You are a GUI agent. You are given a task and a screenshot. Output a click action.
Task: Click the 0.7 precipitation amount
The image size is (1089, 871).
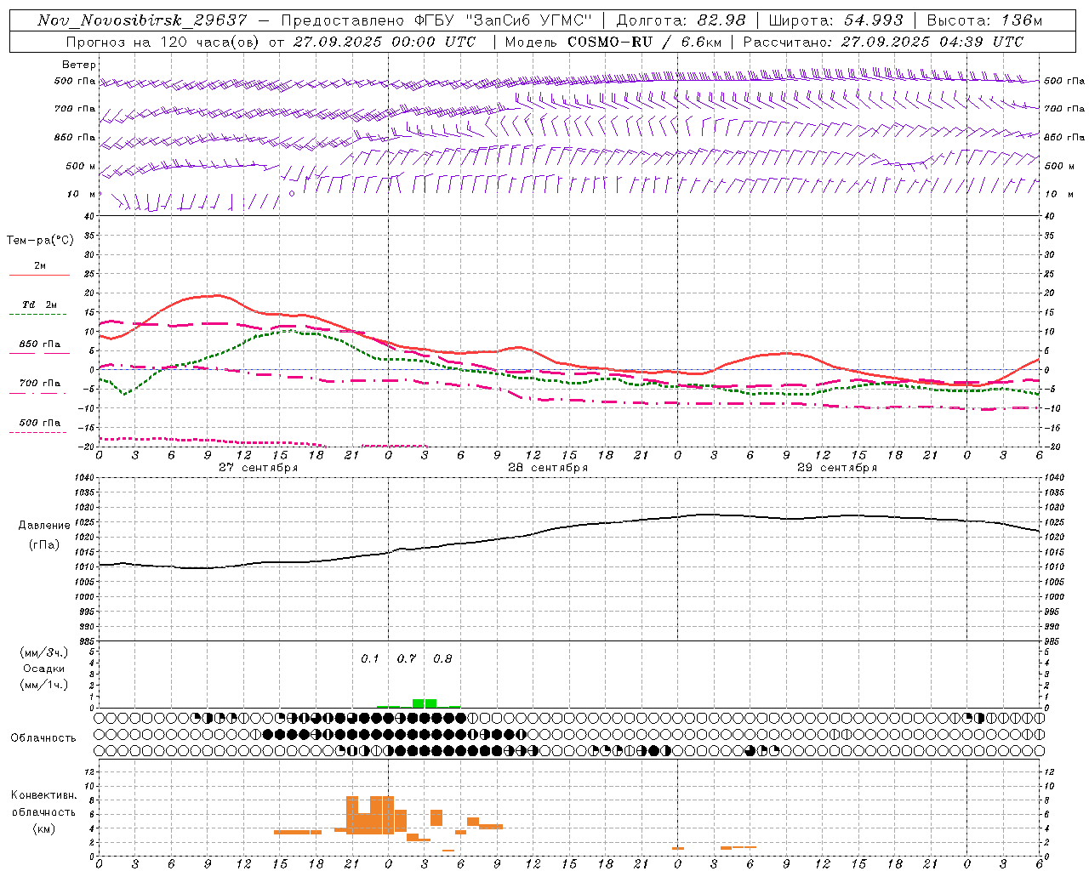click(x=407, y=658)
